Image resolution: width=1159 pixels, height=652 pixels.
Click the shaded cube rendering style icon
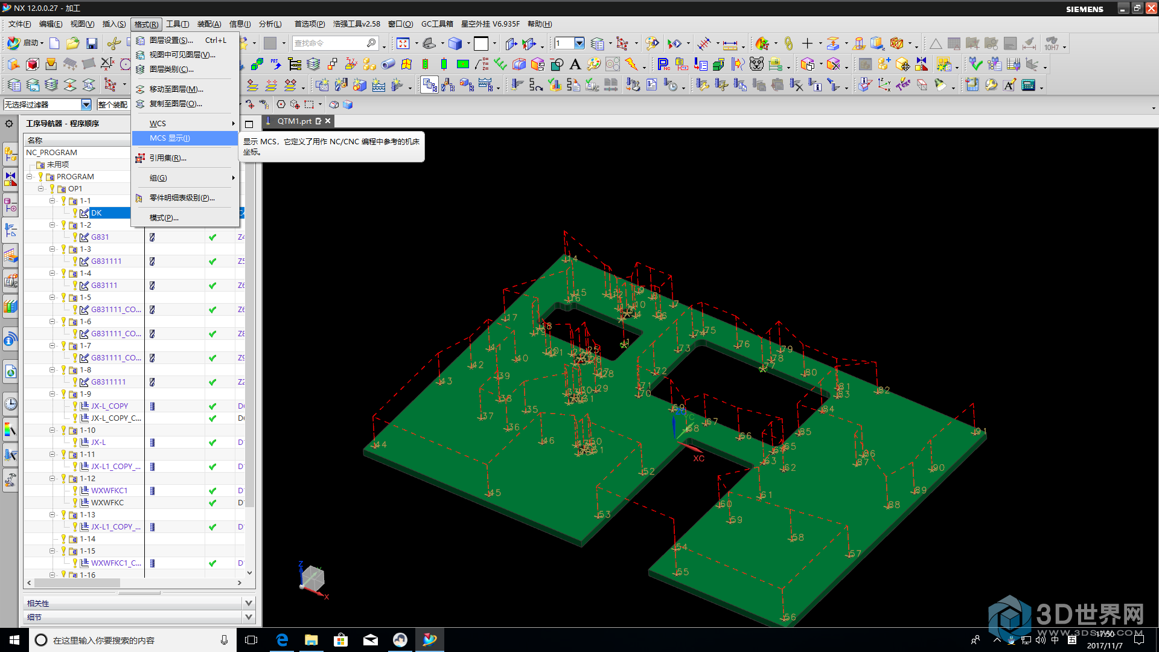(x=455, y=43)
